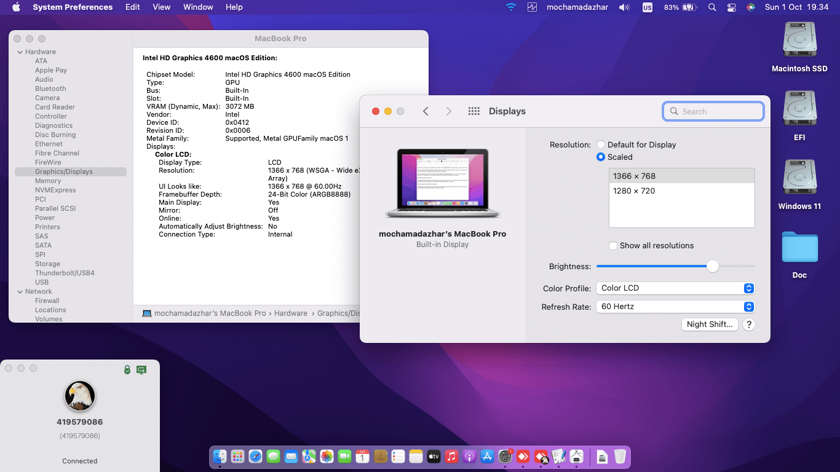Click the grid icon in Displays toolbar

(x=473, y=111)
